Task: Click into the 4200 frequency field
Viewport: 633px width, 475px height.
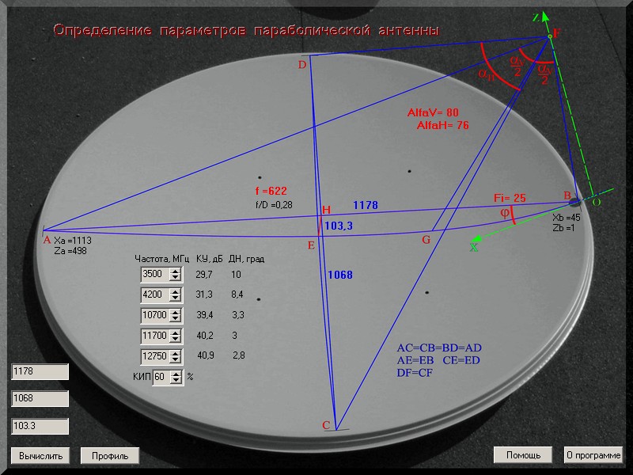Action: coord(155,294)
